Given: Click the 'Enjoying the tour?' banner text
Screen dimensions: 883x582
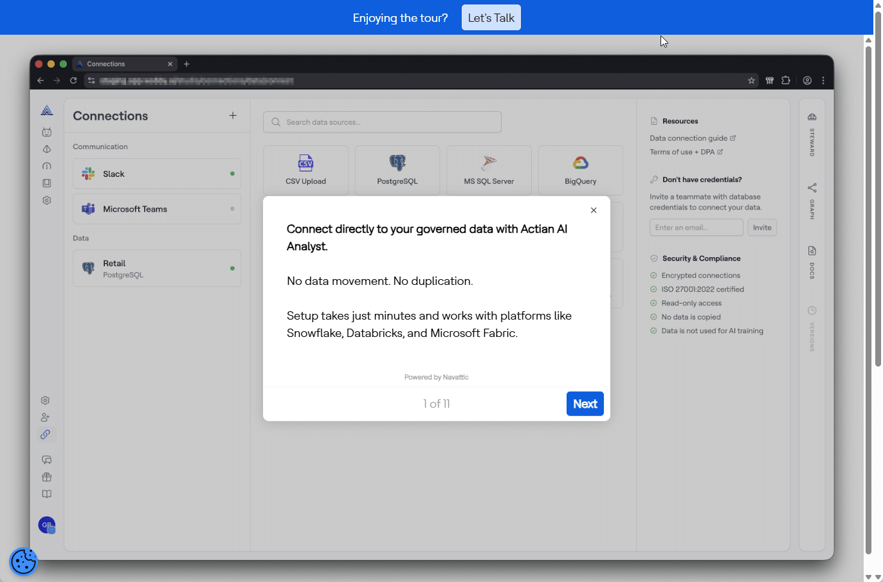Looking at the screenshot, I should [x=400, y=18].
